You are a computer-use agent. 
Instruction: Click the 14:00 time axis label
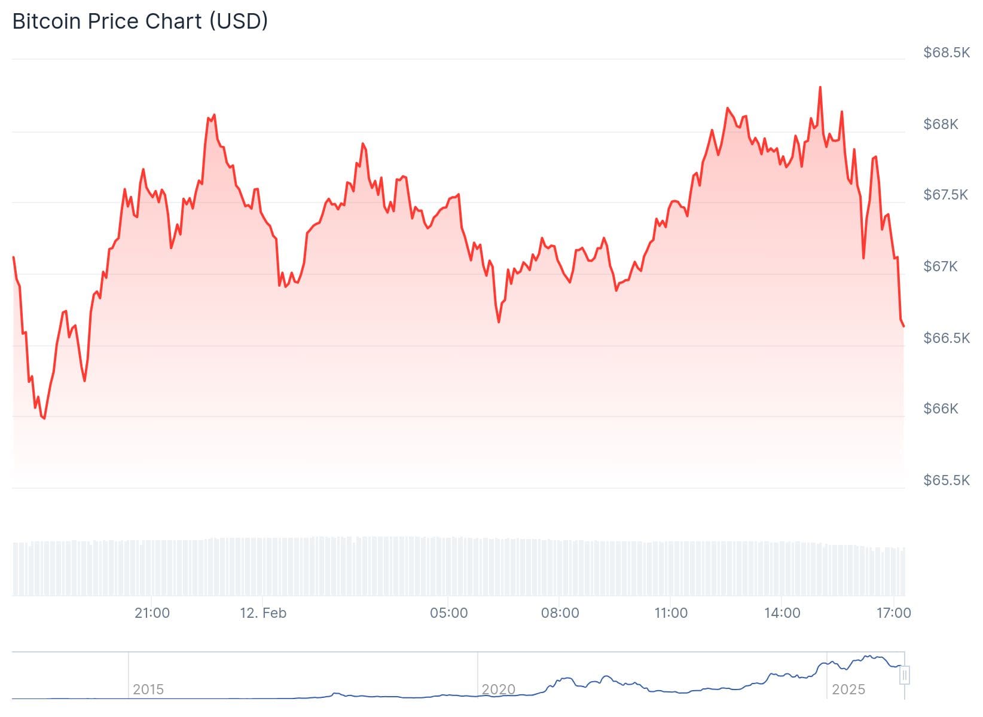782,613
